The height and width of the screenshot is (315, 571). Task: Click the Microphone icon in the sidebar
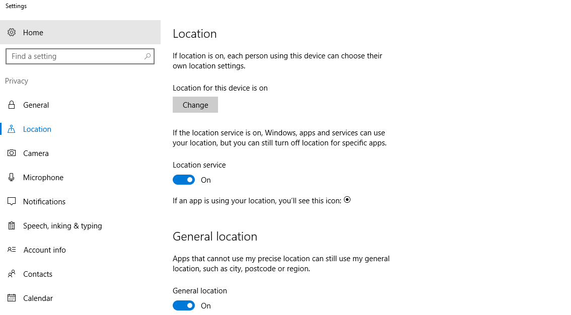12,177
